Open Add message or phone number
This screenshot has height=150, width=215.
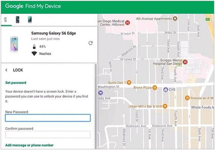tap(29, 145)
